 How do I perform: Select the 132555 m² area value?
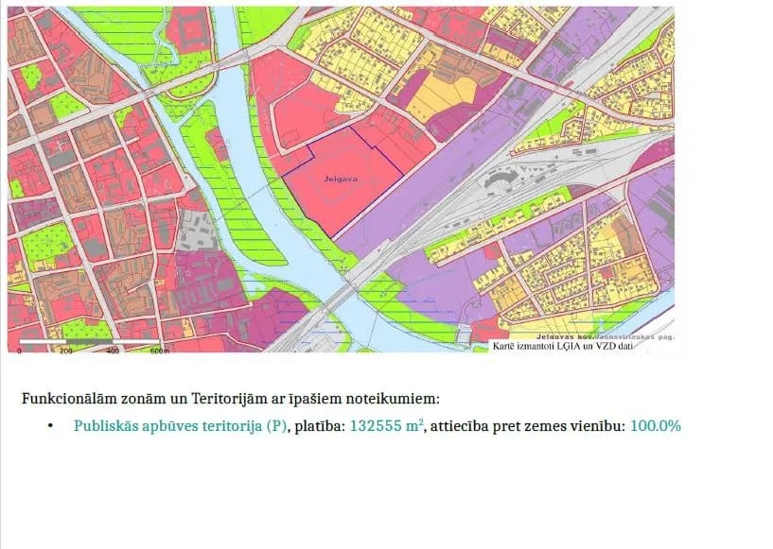tap(387, 425)
